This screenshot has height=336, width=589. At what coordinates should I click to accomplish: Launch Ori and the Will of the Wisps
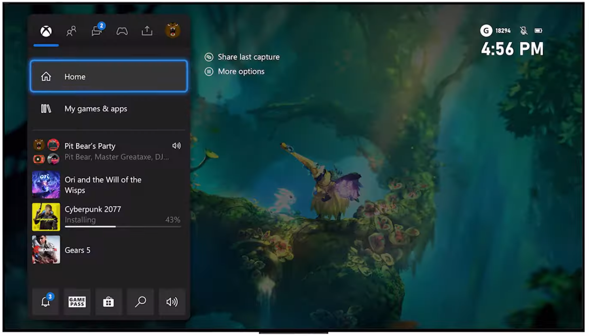[x=103, y=185]
